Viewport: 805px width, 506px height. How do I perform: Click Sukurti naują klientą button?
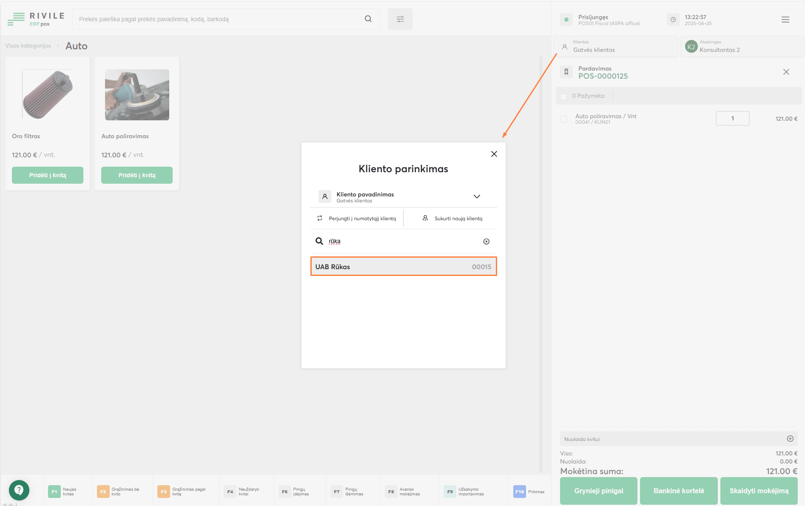[x=452, y=219]
